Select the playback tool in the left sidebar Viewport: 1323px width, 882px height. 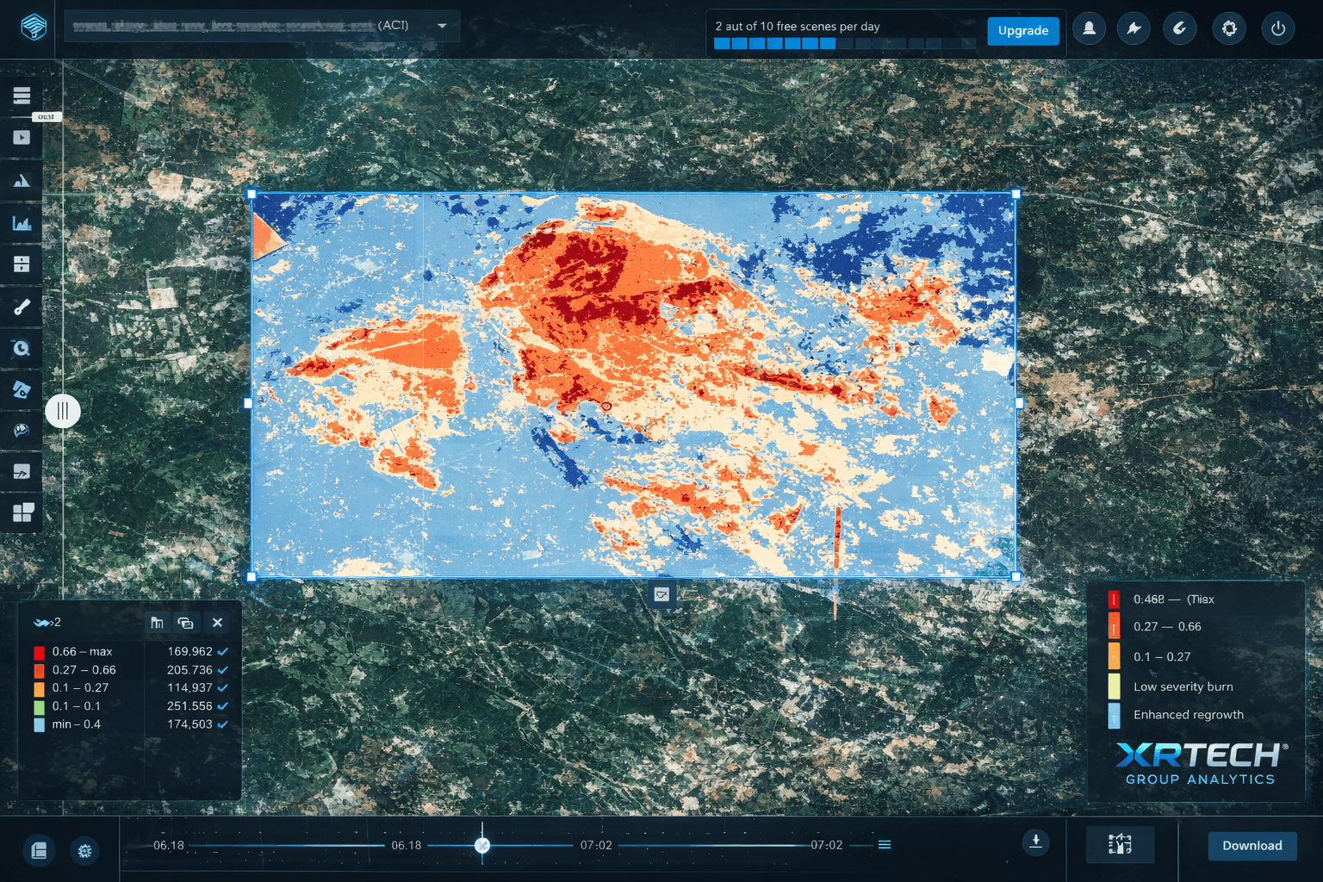tap(22, 137)
